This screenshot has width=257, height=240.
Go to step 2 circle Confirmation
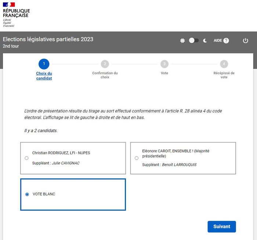(105, 64)
